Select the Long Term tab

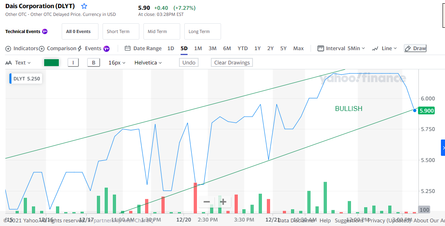pyautogui.click(x=203, y=31)
